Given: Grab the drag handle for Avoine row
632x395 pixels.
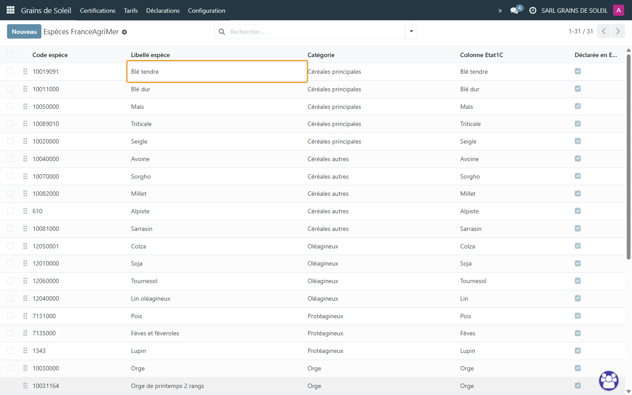Looking at the screenshot, I should pos(25,159).
